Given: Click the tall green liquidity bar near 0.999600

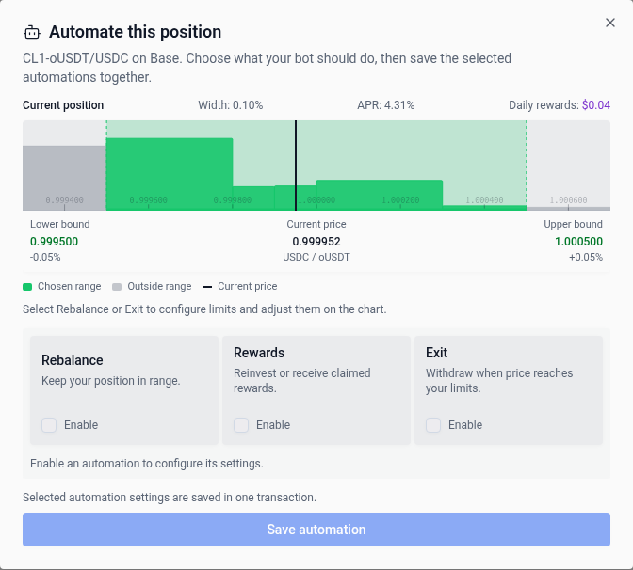Looking at the screenshot, I should [170, 174].
